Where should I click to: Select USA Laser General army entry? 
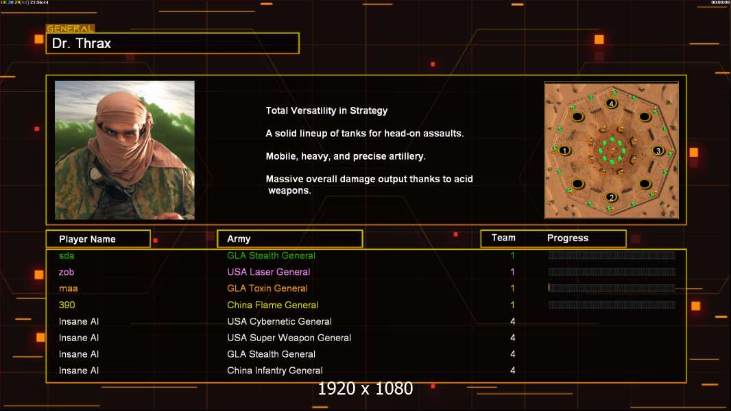[269, 272]
